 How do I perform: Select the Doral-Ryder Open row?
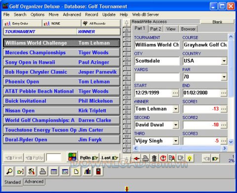point(62,140)
